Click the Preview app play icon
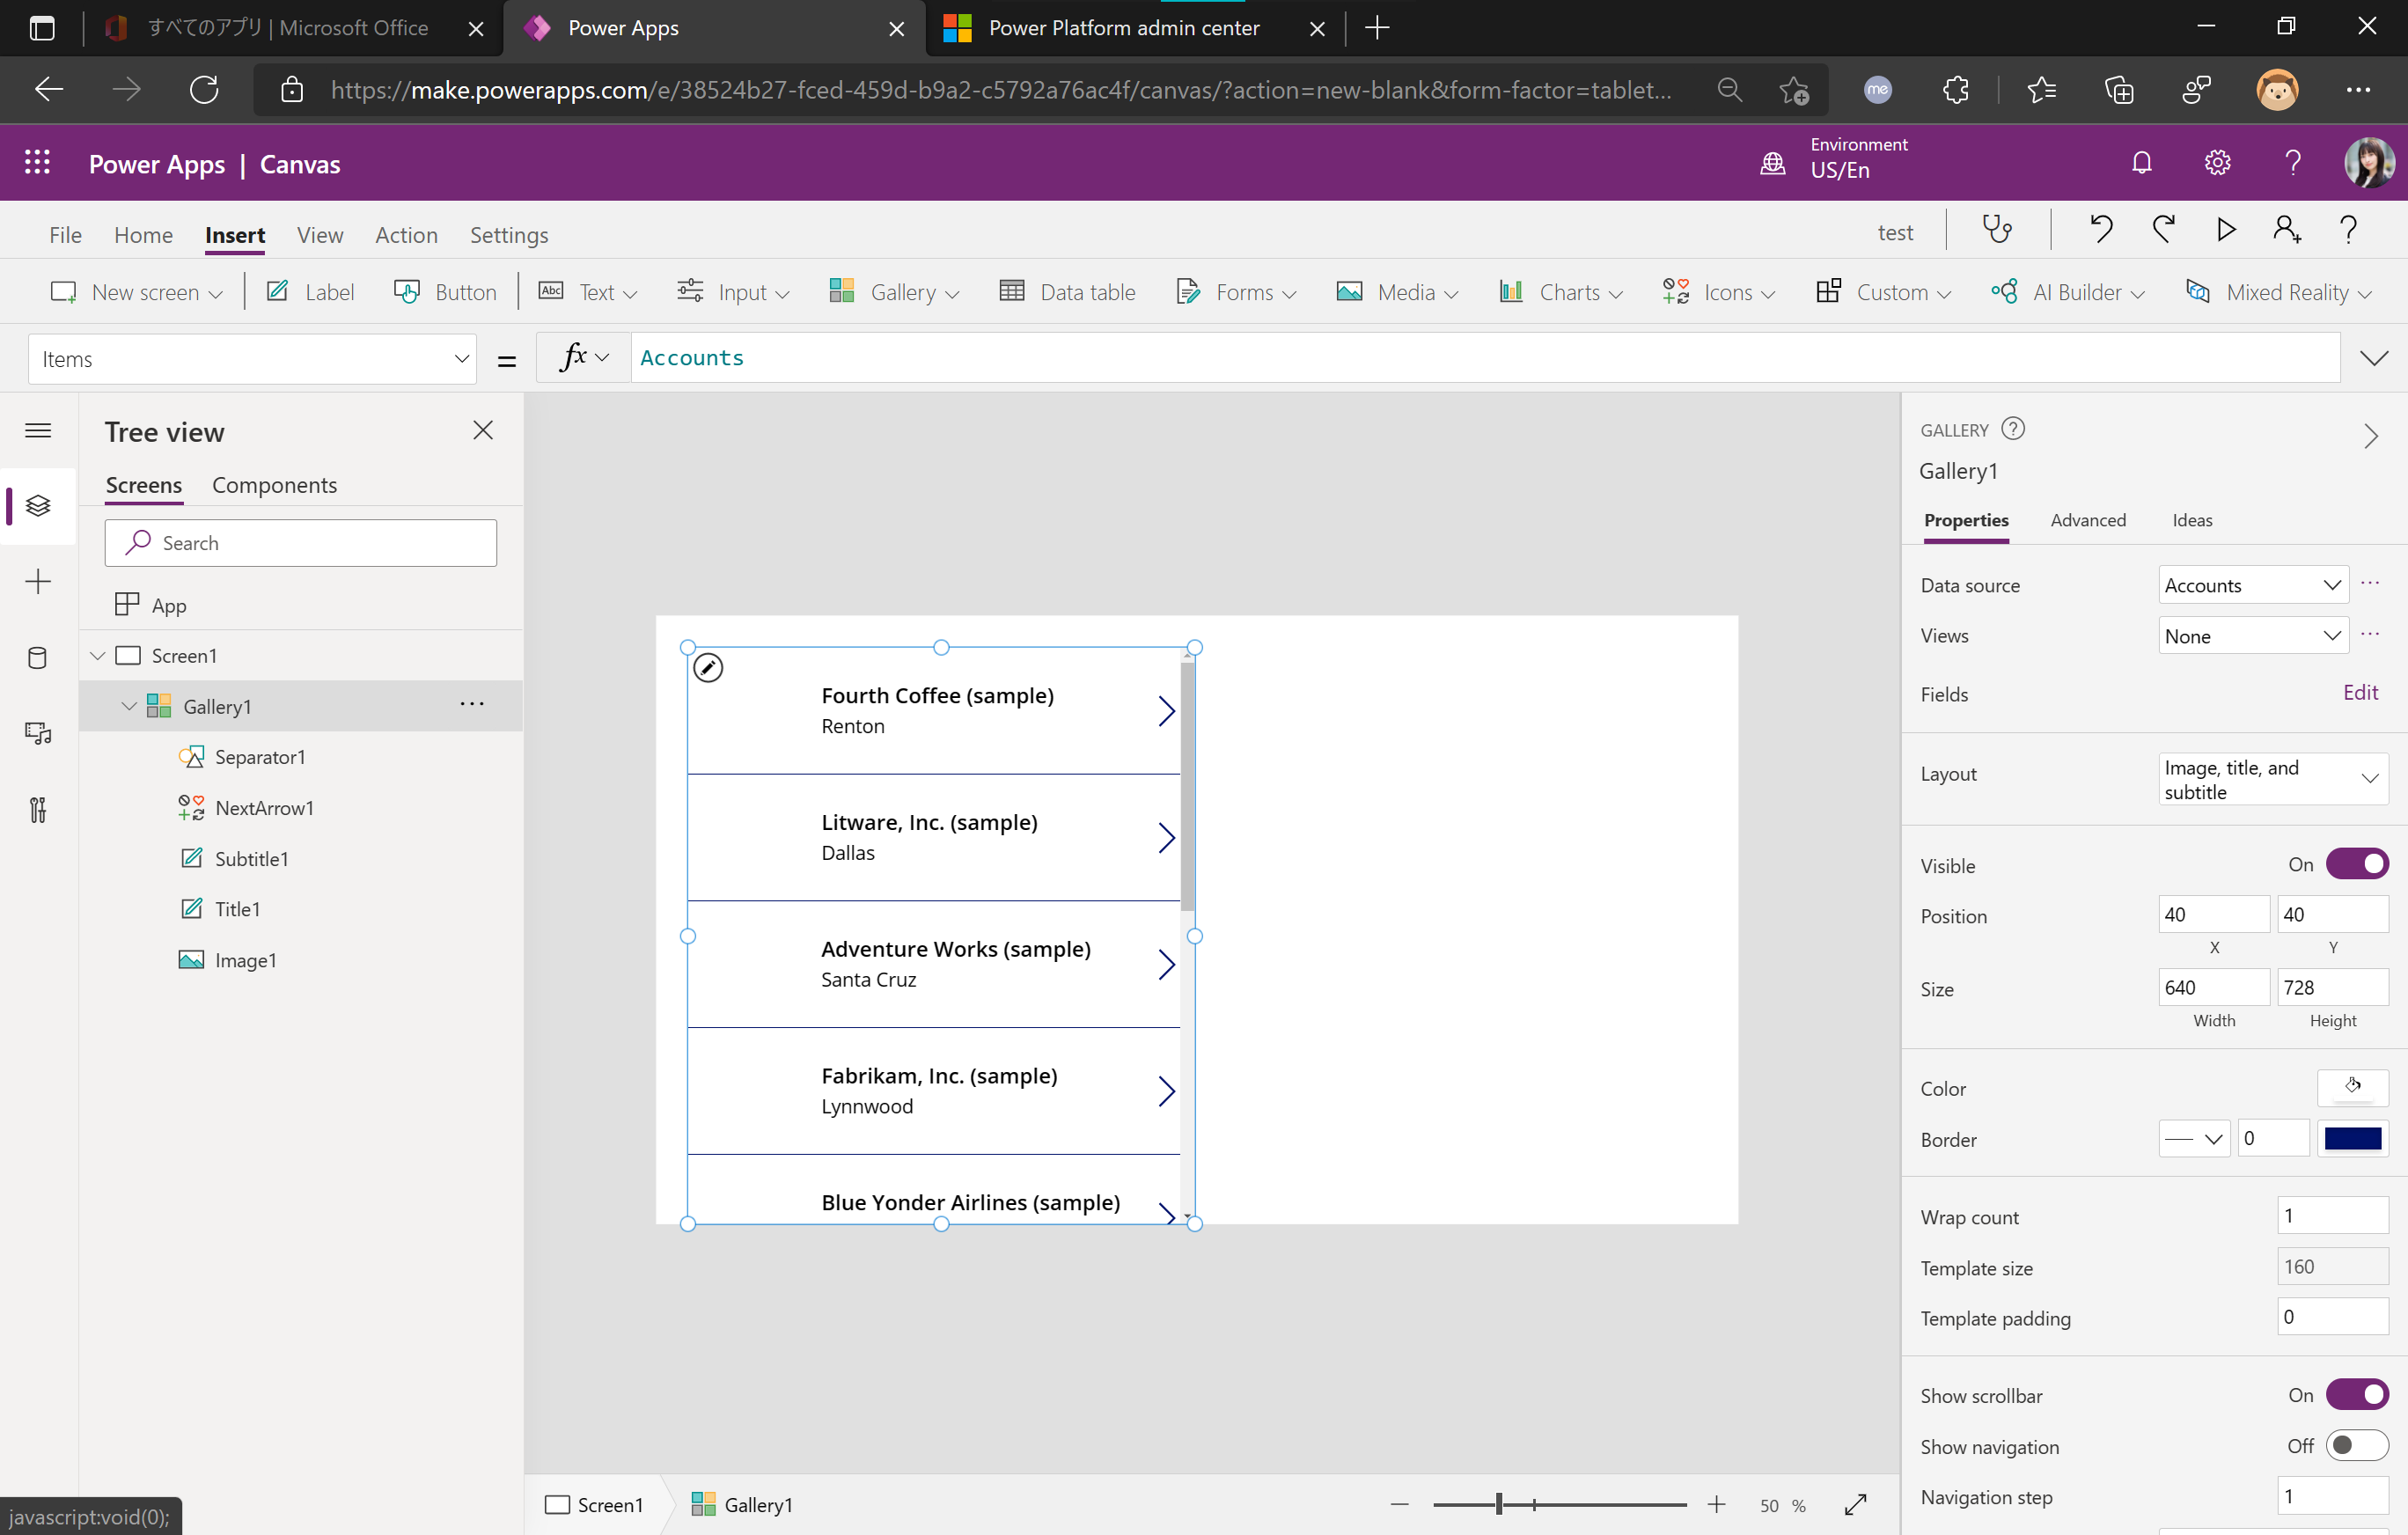 click(2225, 231)
